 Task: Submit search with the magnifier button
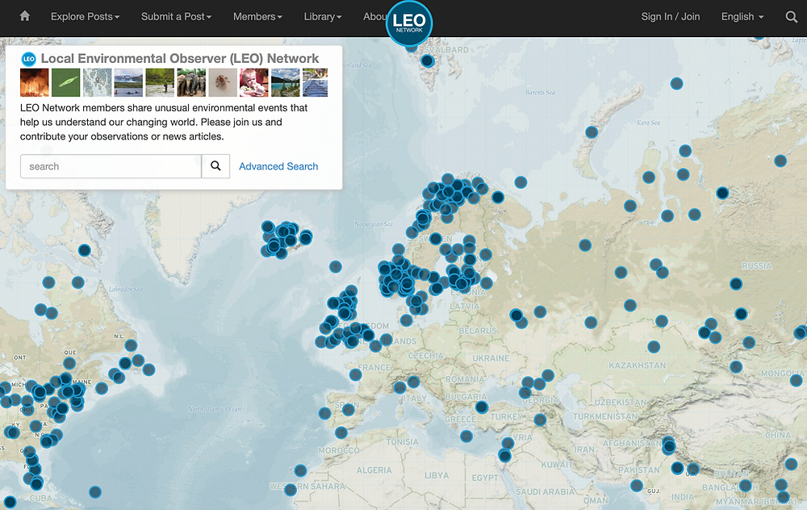point(215,166)
